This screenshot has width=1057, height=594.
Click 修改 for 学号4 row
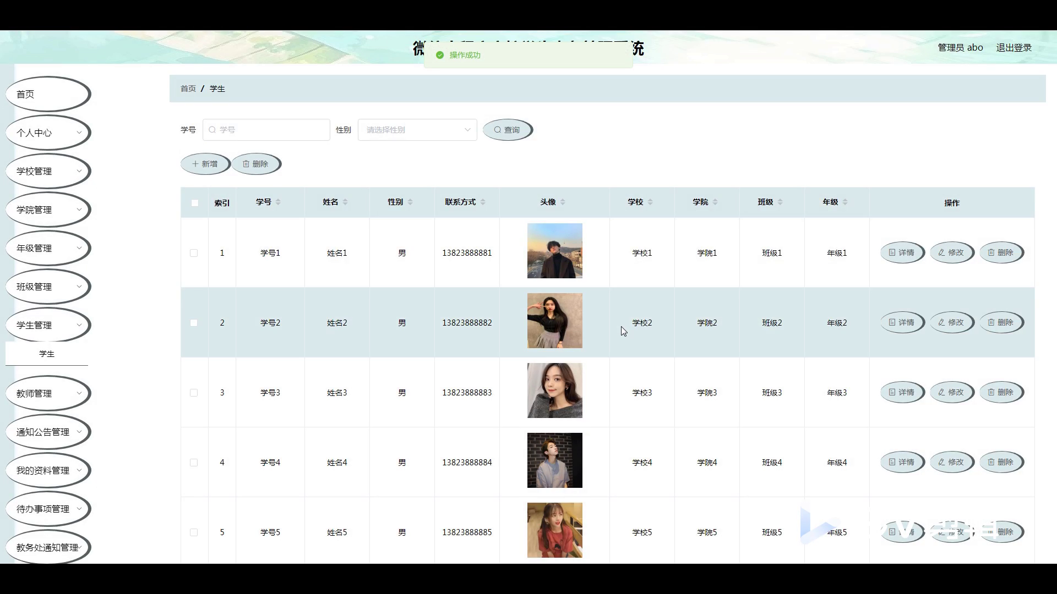[952, 463]
